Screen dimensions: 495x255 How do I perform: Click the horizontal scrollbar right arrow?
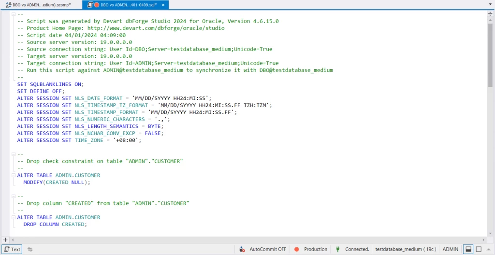coord(483,240)
